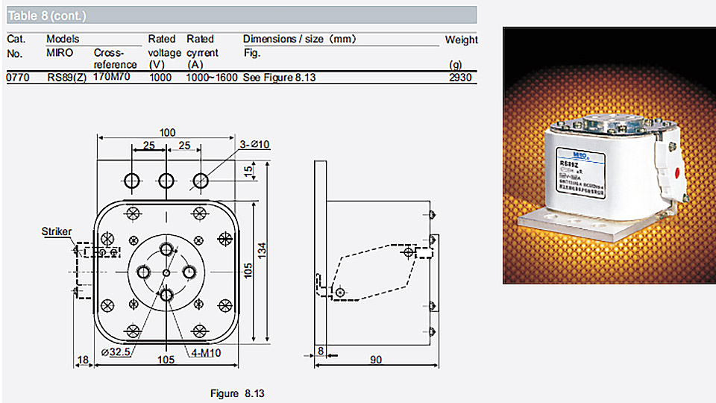Click the side view fuse drawing

[376, 254]
